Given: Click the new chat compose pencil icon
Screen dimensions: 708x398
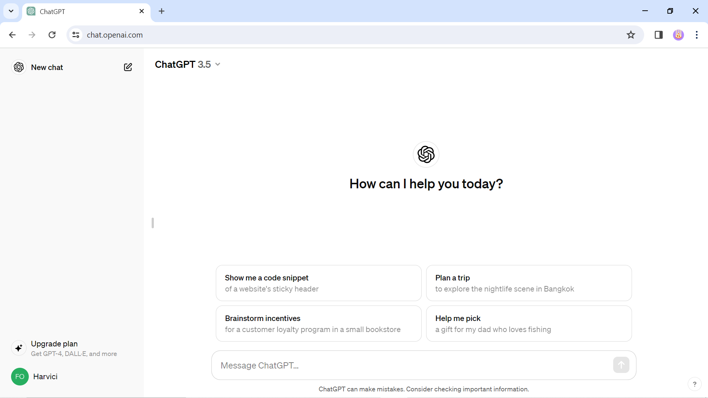Looking at the screenshot, I should click(x=128, y=67).
